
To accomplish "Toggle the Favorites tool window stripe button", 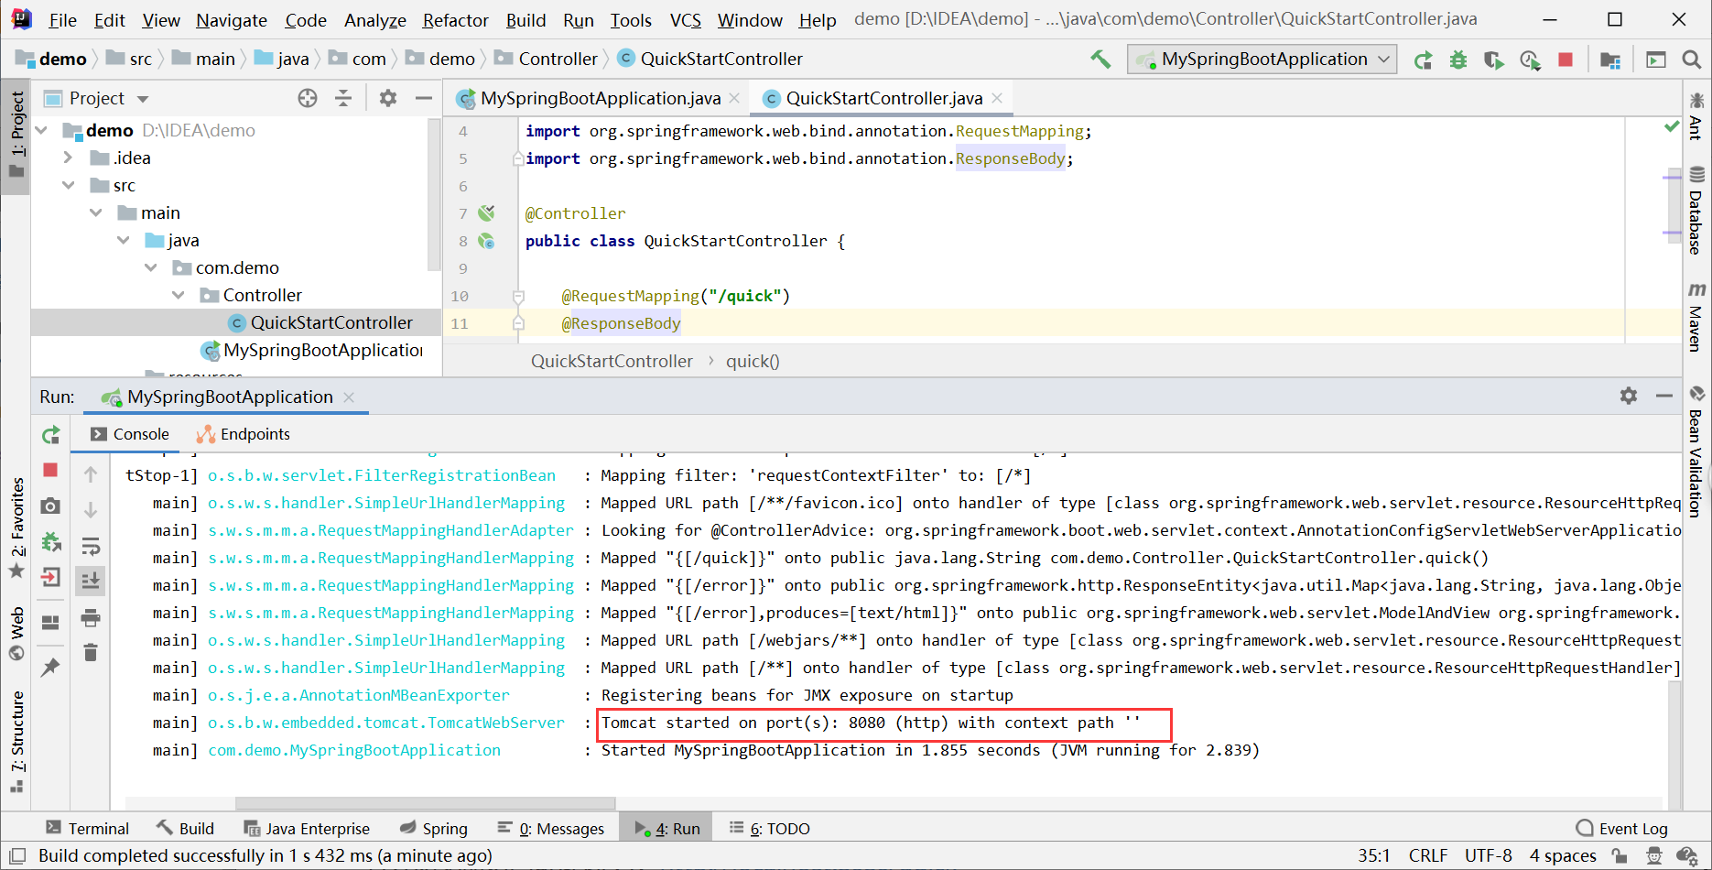I will [16, 527].
